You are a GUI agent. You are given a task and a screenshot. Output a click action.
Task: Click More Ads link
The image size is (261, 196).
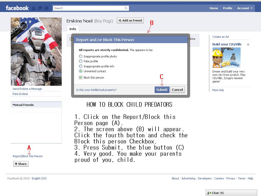pos(218,90)
